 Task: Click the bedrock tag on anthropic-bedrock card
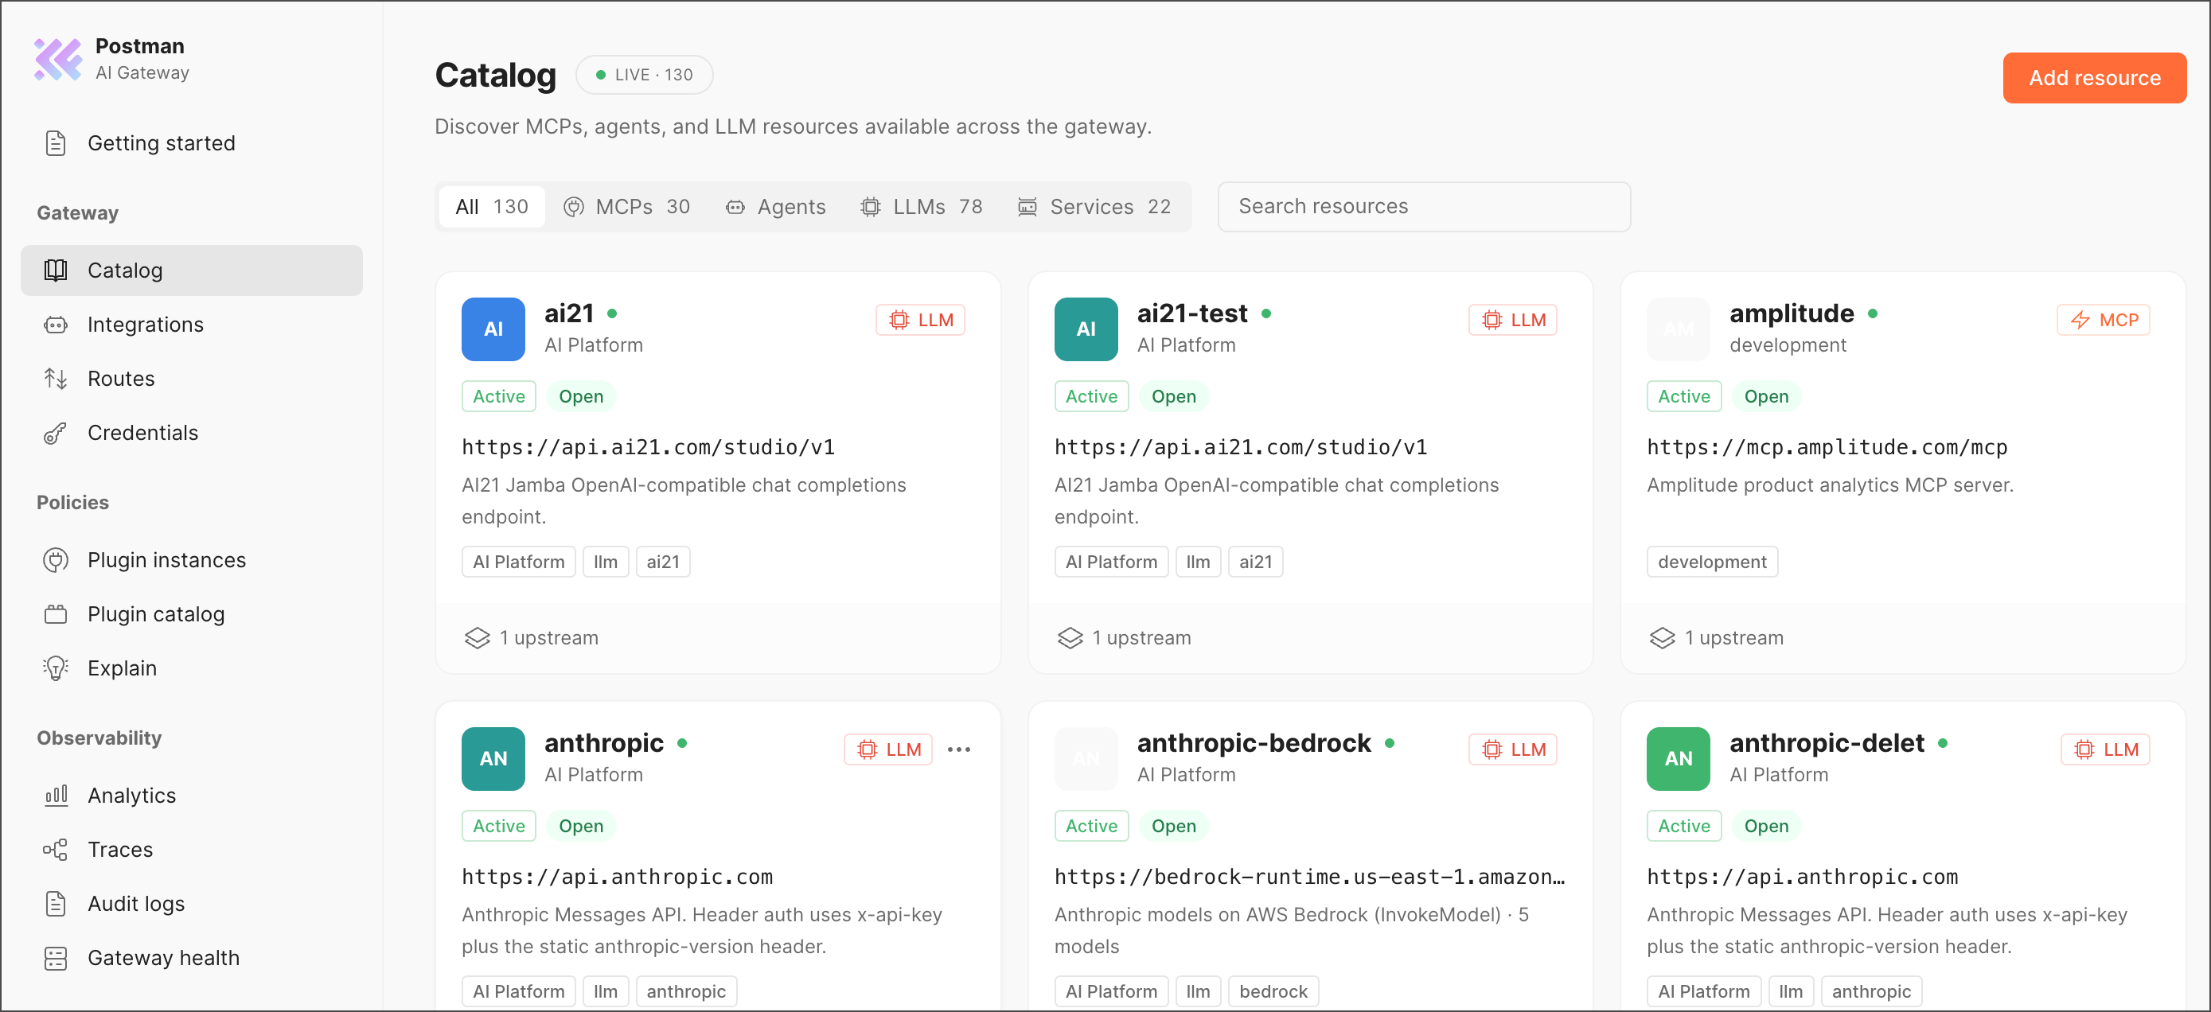[x=1273, y=991]
